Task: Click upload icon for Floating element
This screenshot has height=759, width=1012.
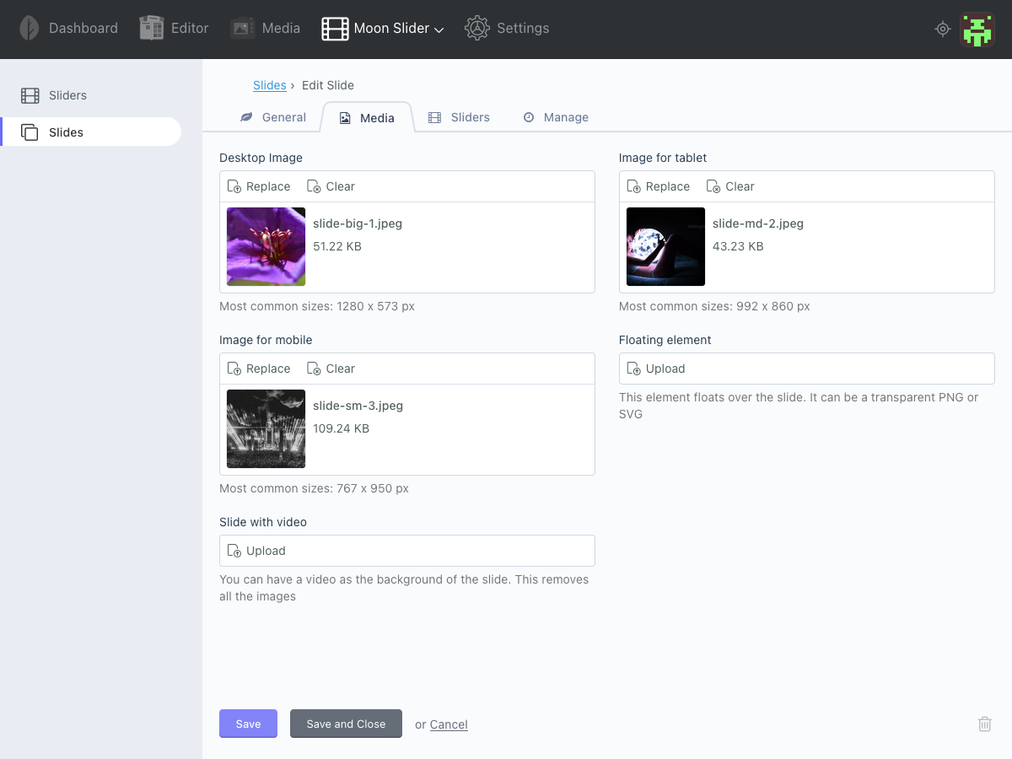Action: pyautogui.click(x=634, y=369)
